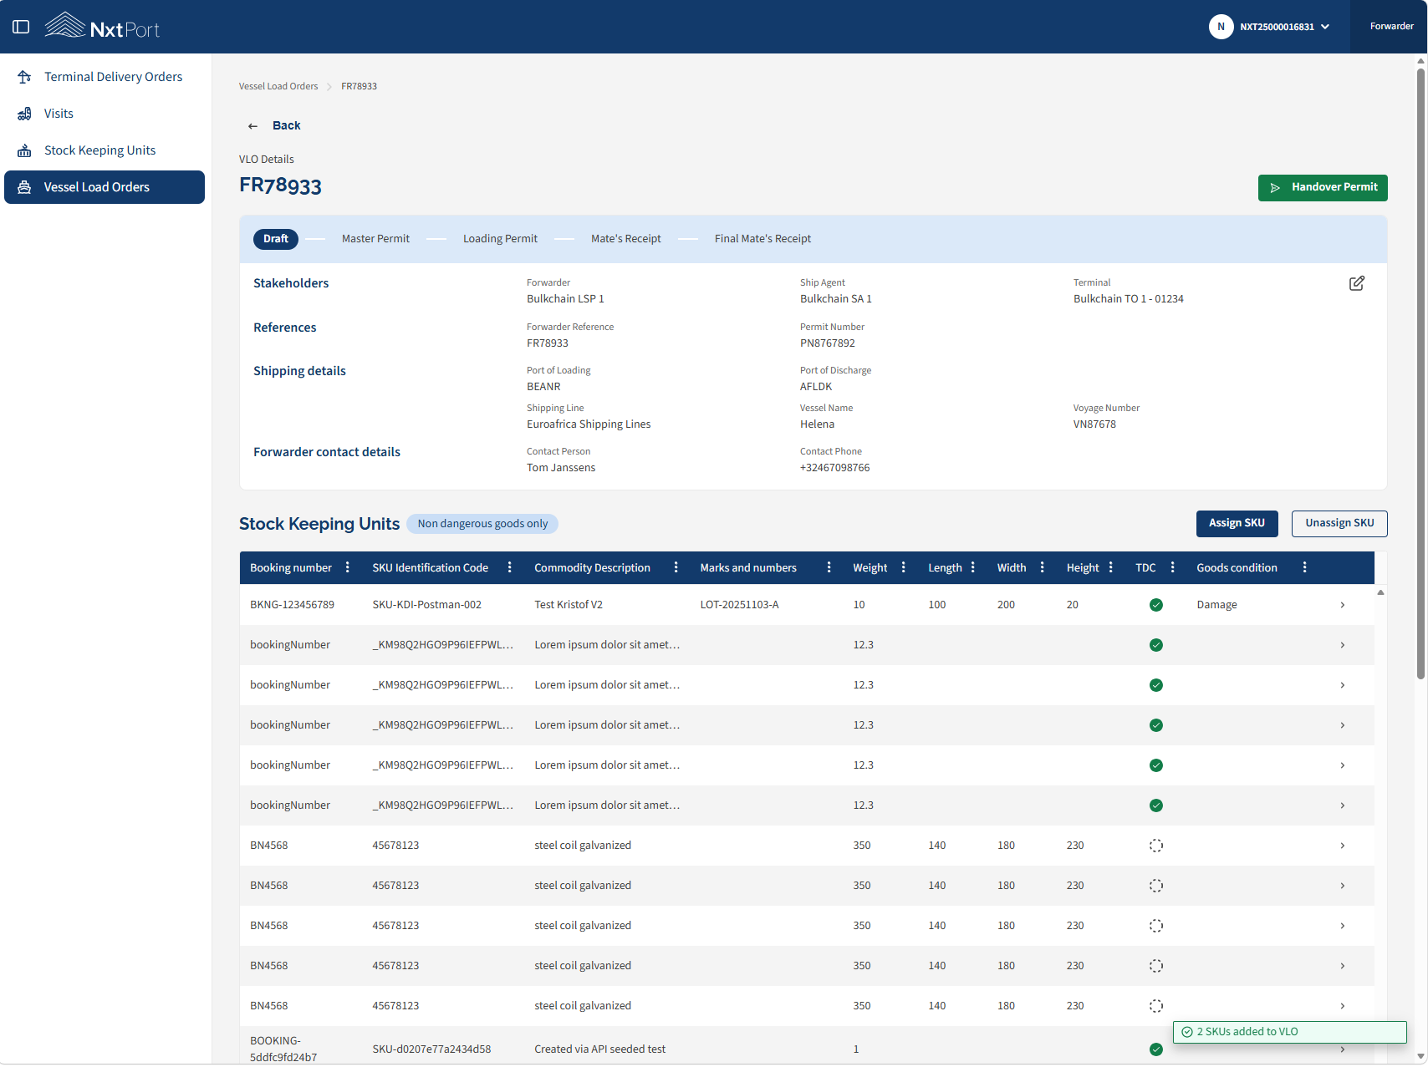Click the Visits truck icon
Image resolution: width=1428 pixels, height=1067 pixels.
coord(24,114)
